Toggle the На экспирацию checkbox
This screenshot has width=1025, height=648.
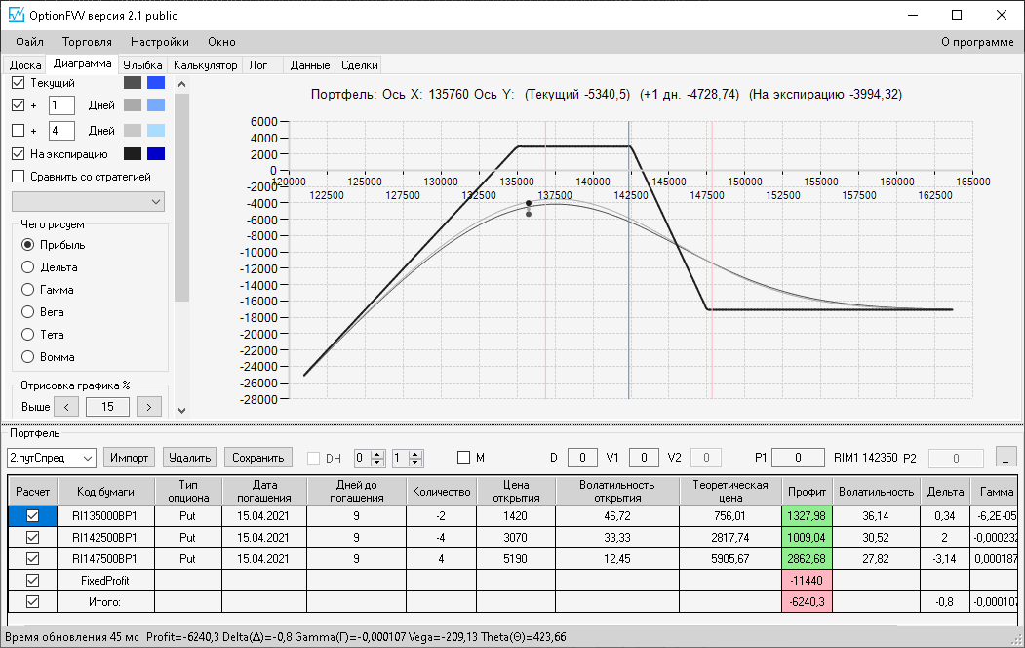tap(19, 154)
